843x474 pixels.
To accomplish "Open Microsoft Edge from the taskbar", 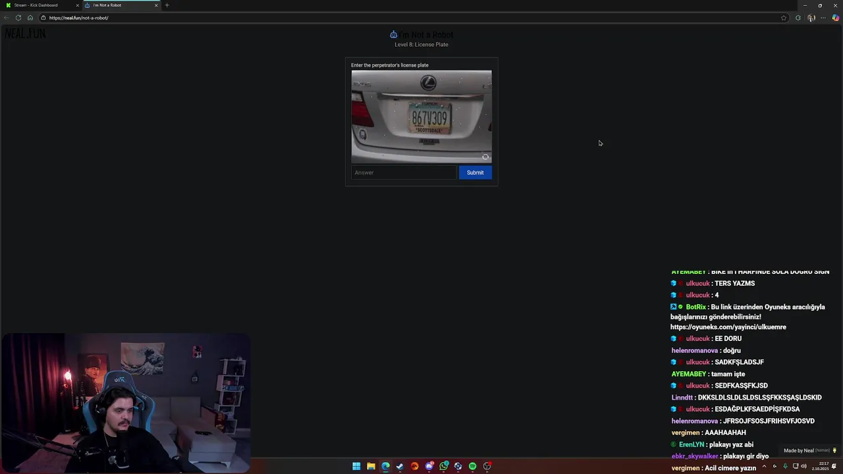I will click(385, 466).
